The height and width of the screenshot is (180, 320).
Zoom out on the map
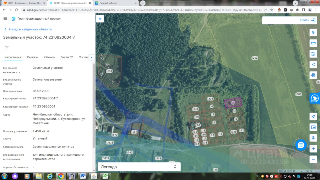click(x=313, y=159)
